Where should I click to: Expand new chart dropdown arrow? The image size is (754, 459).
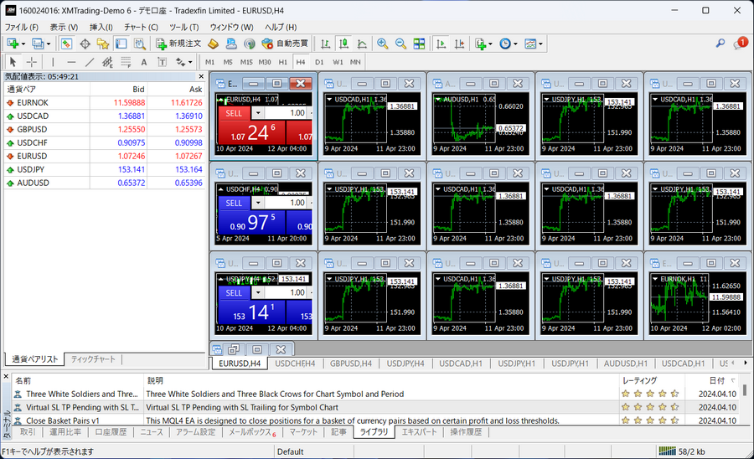click(x=23, y=44)
